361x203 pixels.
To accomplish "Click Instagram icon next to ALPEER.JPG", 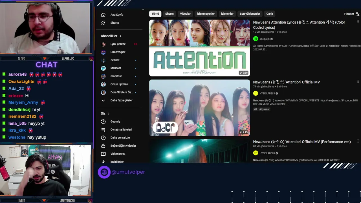I will point(91,59).
